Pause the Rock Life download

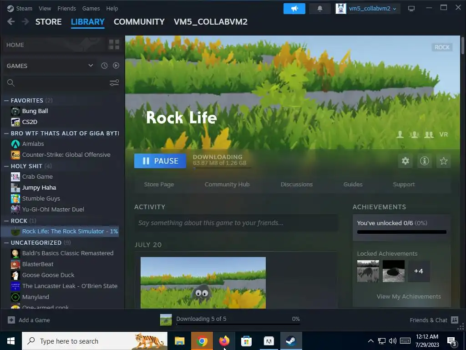click(x=160, y=161)
